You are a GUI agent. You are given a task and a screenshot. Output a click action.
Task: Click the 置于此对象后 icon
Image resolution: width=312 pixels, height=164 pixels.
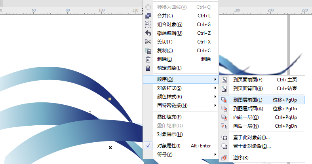(x=224, y=146)
